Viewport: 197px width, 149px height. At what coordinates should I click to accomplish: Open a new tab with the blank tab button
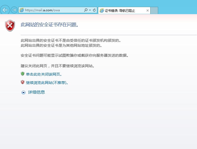tap(154, 10)
